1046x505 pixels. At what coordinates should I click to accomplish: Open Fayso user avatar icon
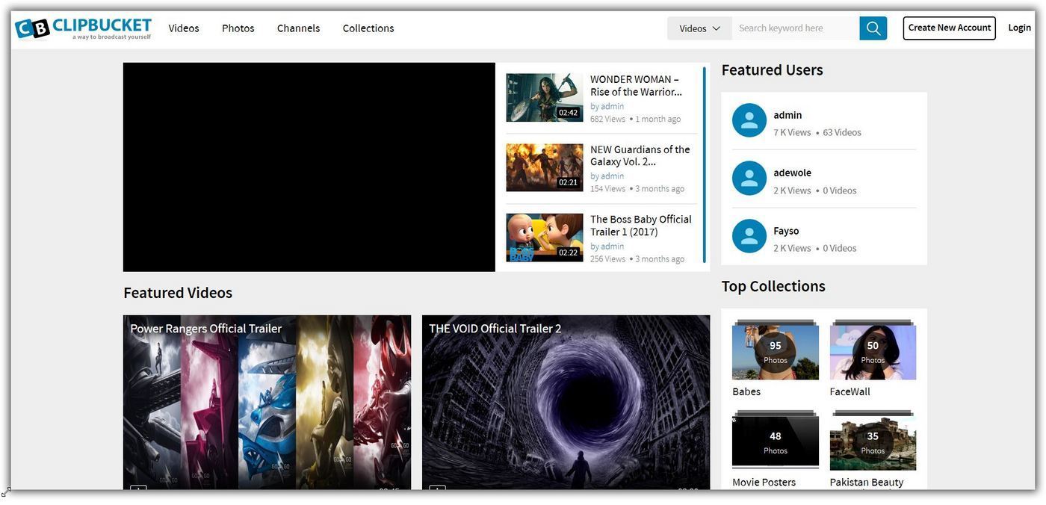tap(749, 236)
